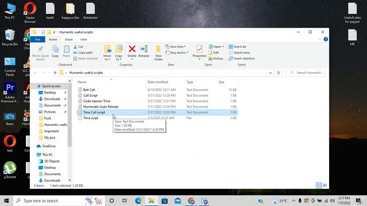Click Copy path in ribbon
This screenshot has height=206, width=367.
pos(83,53)
